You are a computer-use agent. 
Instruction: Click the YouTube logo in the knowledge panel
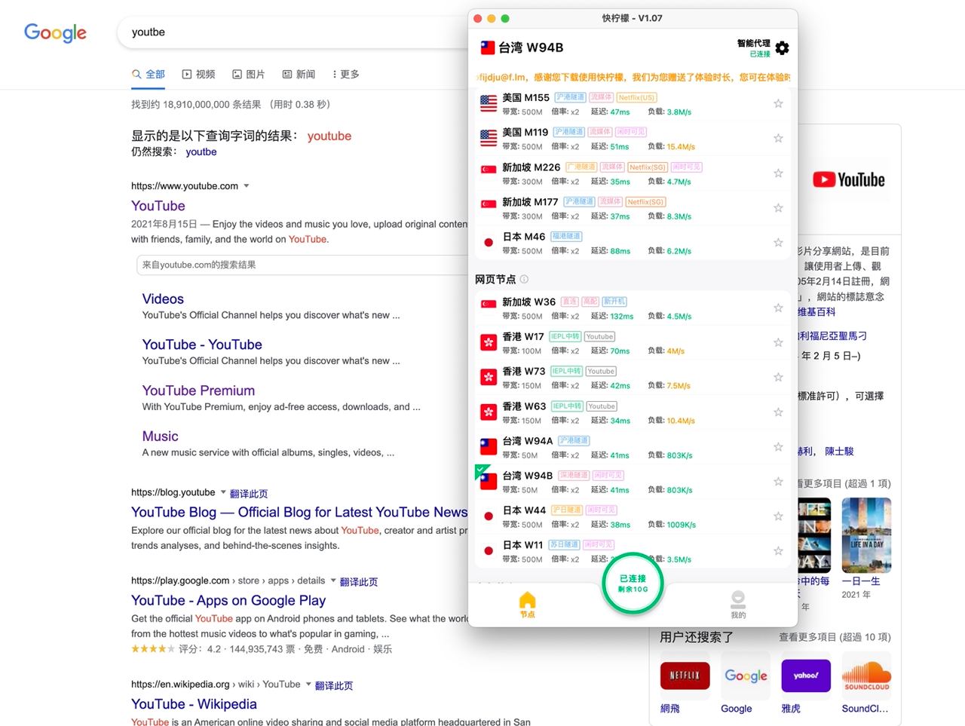849,179
